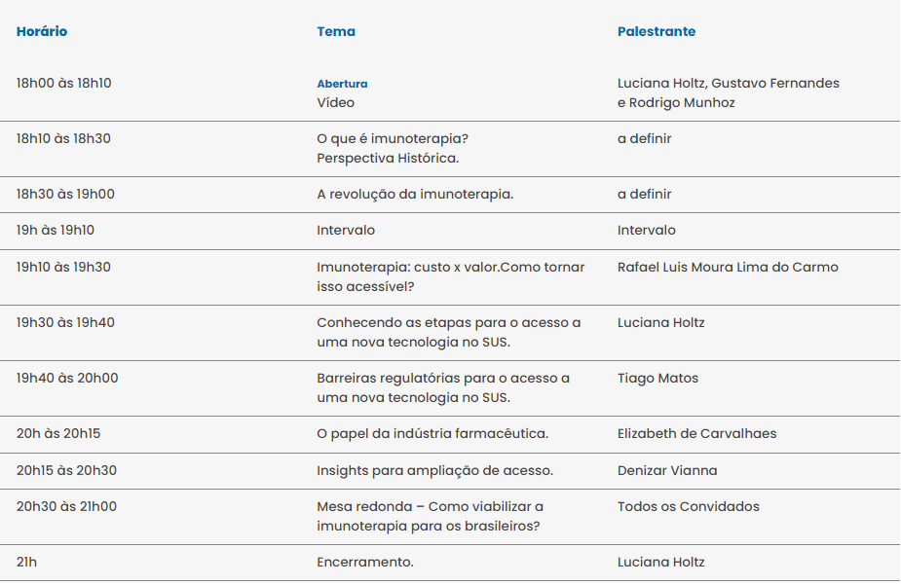Click the Tema column header
The width and height of the screenshot is (901, 585).
point(336,31)
